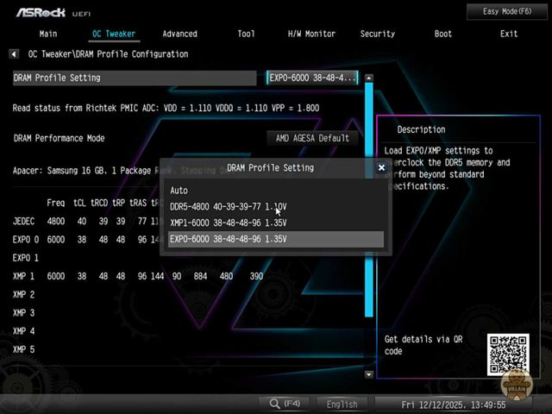This screenshot has height=414, width=552.
Task: Click the QR code for details
Action: pos(506,352)
